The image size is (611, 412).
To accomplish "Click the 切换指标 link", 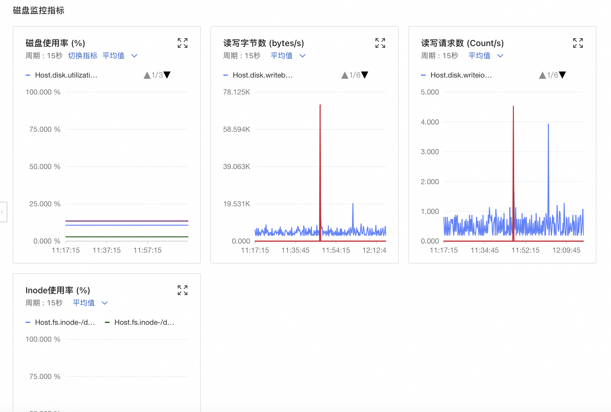I will click(83, 56).
